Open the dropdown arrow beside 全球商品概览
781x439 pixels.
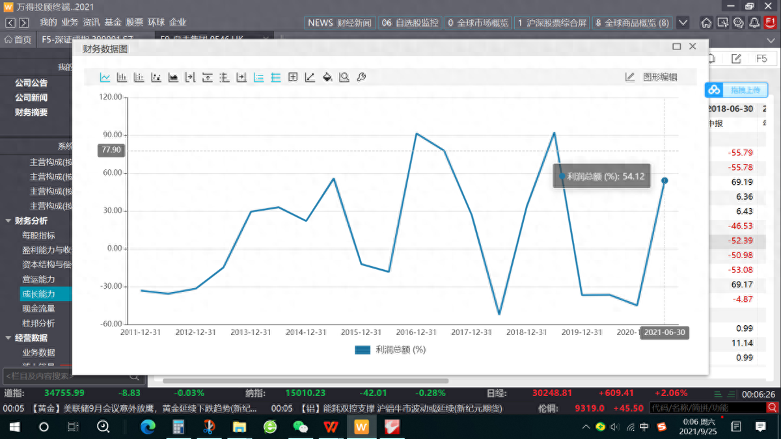pyautogui.click(x=683, y=23)
